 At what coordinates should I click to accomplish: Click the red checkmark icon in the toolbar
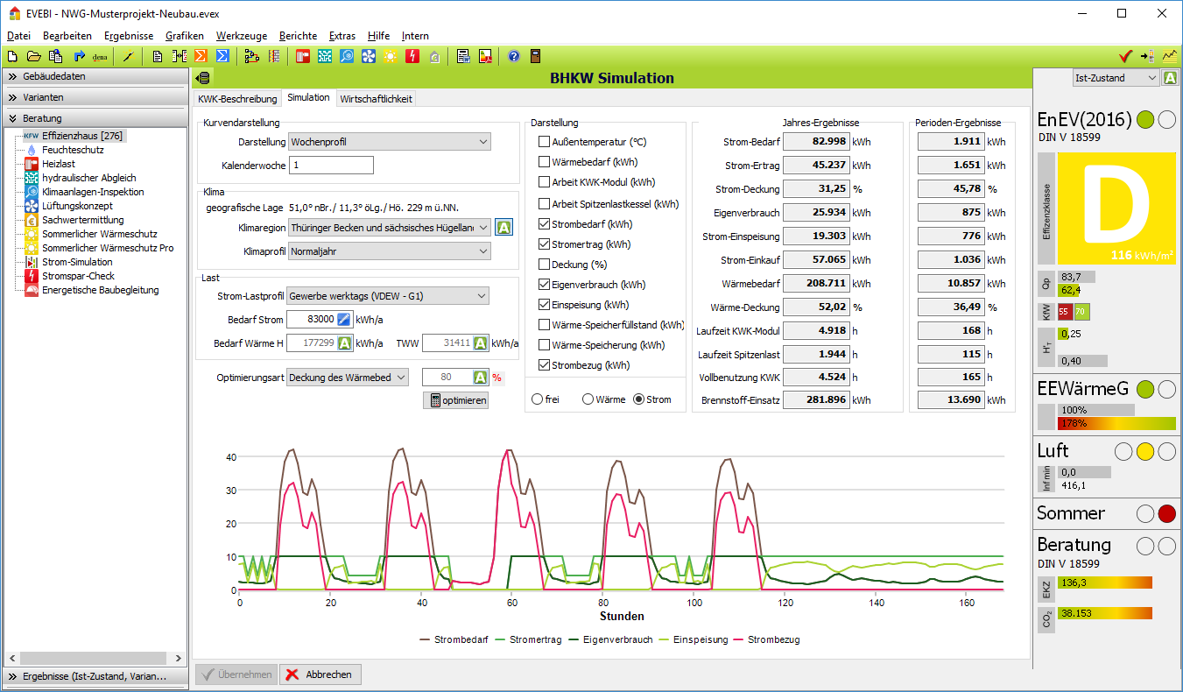click(x=1126, y=56)
